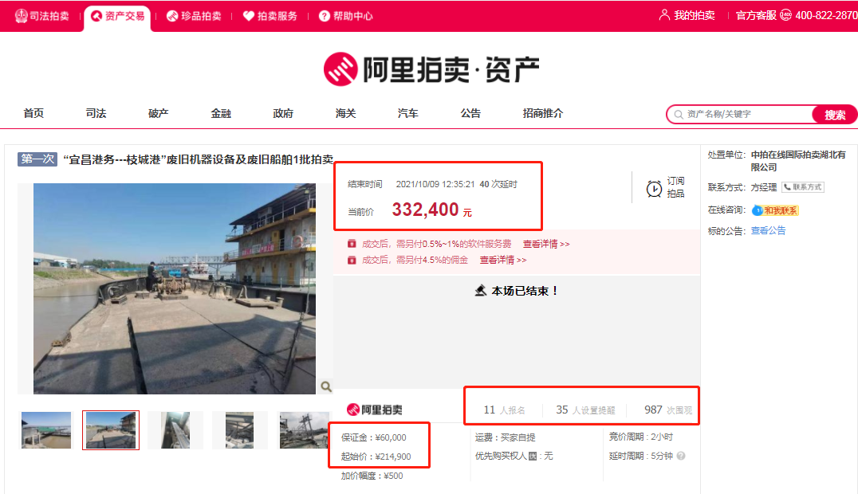Click the 联系方式 phone button
The width and height of the screenshot is (858, 494).
803,187
